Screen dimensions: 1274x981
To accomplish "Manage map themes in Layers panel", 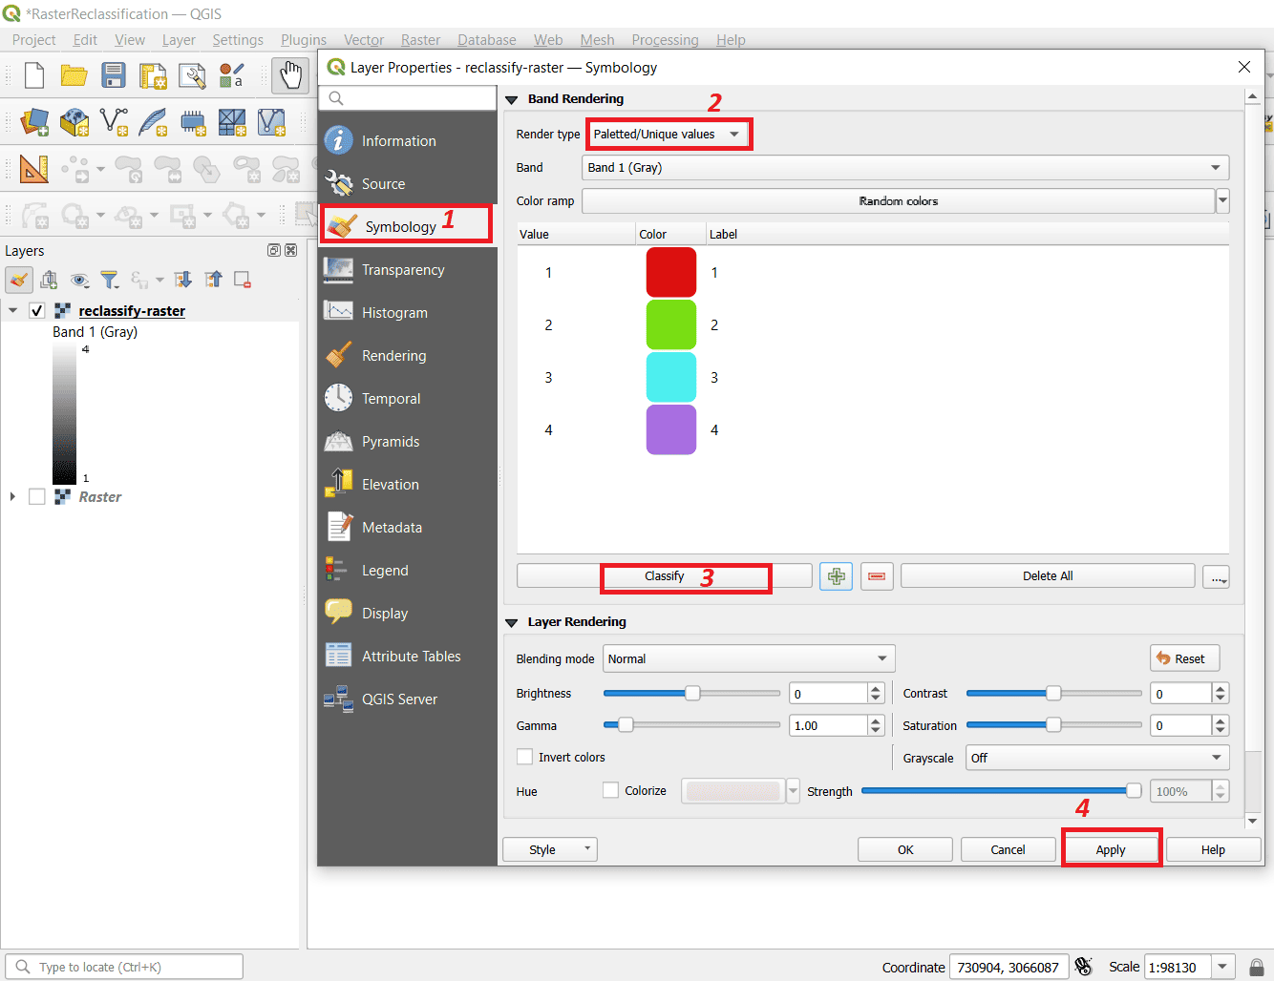I will point(81,279).
